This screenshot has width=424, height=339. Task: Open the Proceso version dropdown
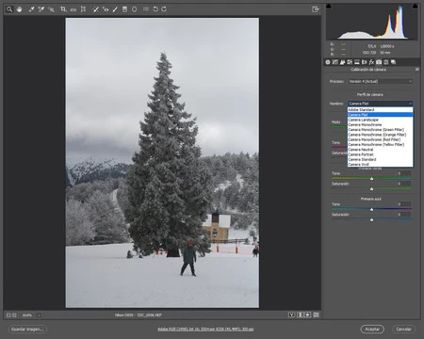(x=381, y=81)
